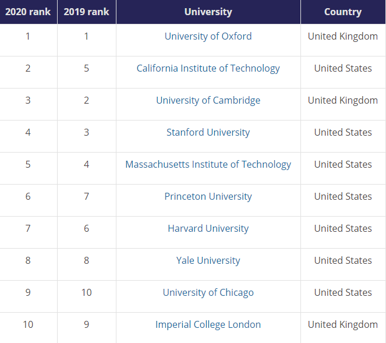The image size is (386, 343).
Task: Select the University column header
Action: point(208,12)
